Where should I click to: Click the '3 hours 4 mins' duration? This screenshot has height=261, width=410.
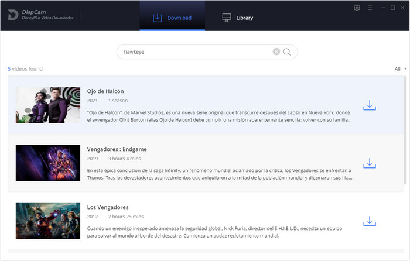[124, 159]
